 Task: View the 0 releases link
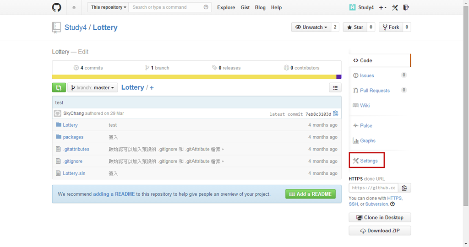226,68
